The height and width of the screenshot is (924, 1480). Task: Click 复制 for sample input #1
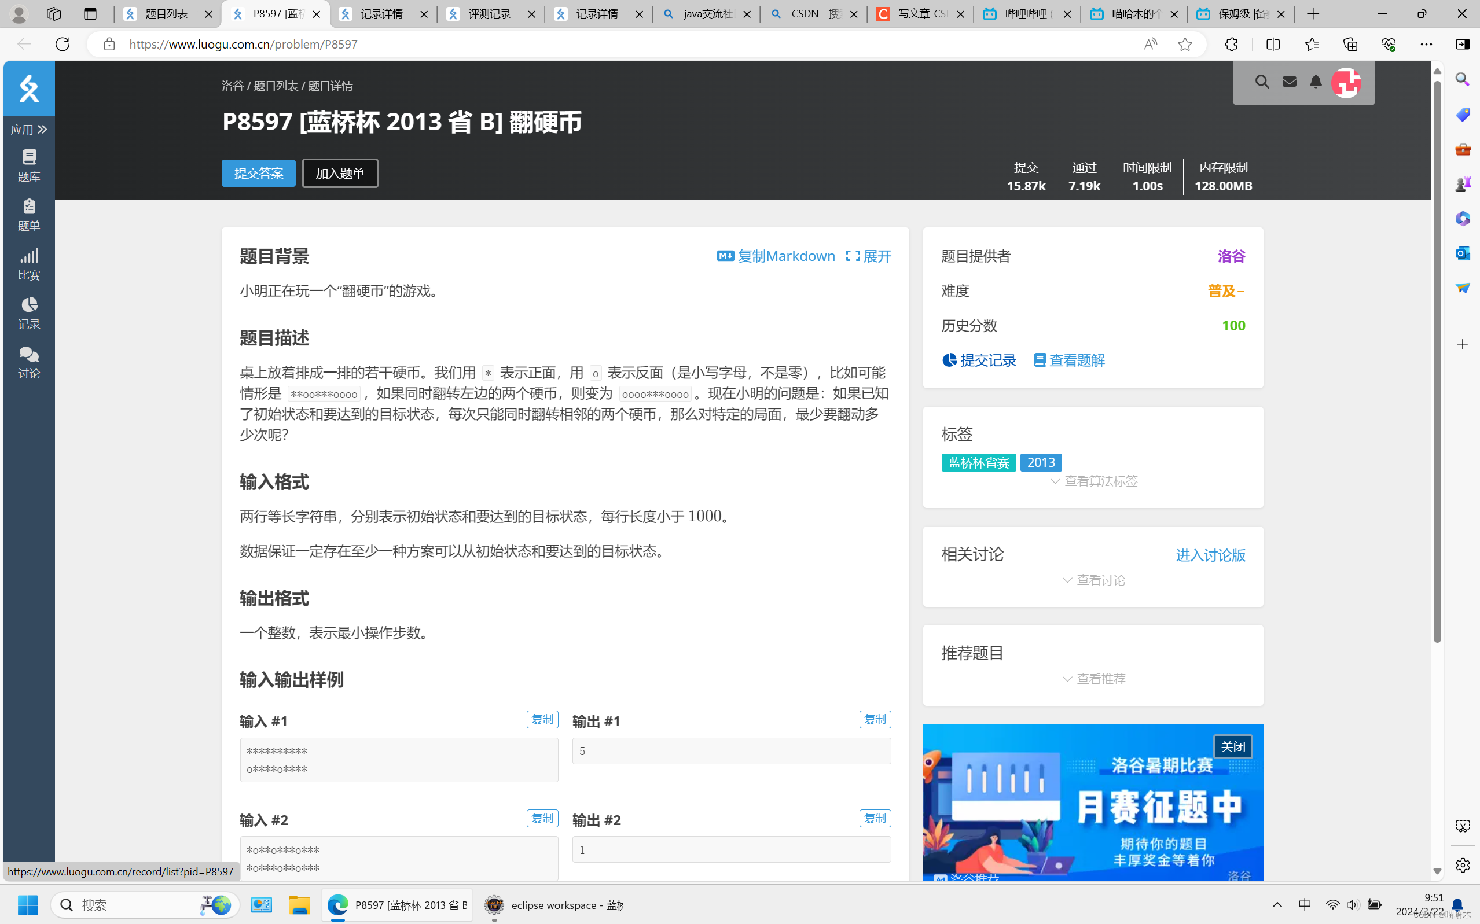tap(542, 719)
